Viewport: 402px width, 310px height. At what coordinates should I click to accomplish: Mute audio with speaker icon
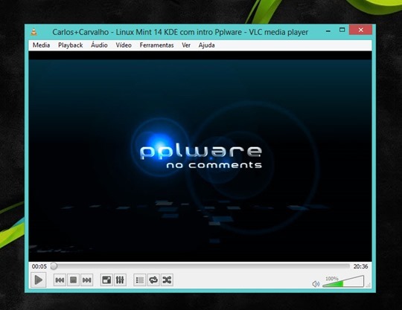(316, 284)
